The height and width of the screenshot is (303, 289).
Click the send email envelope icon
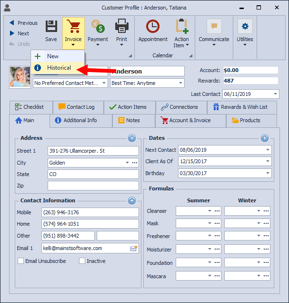(x=134, y=248)
